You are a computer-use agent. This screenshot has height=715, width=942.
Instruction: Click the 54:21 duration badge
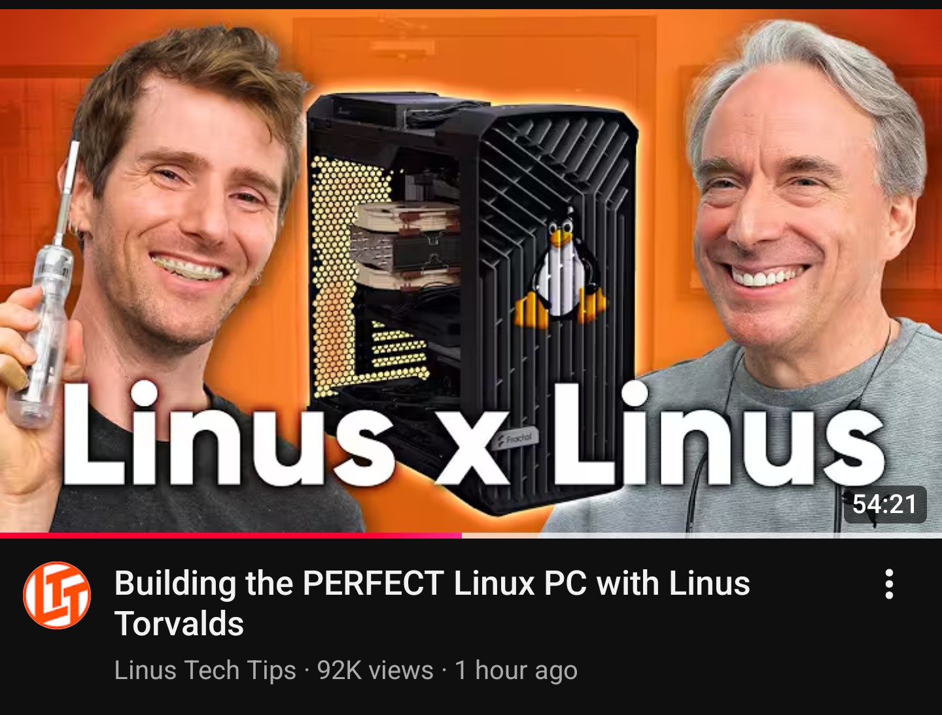coord(884,504)
